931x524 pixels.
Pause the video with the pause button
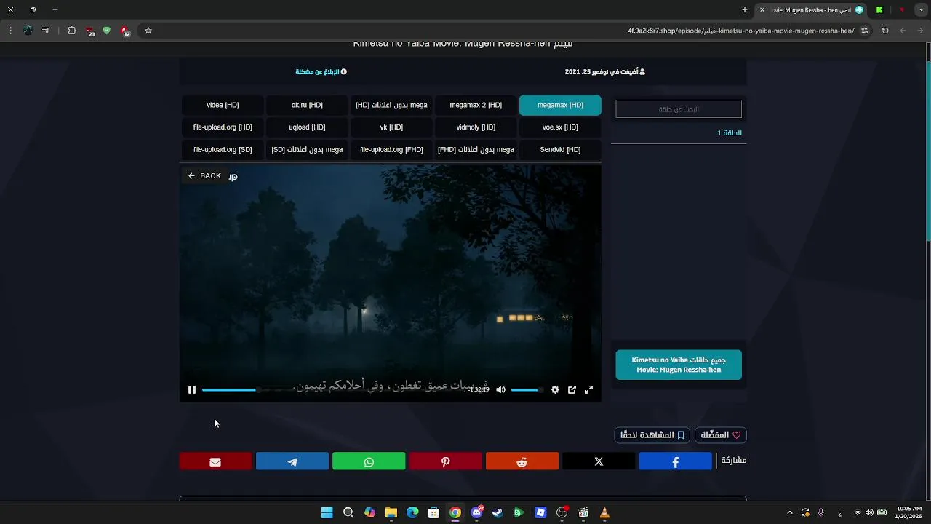pos(192,390)
